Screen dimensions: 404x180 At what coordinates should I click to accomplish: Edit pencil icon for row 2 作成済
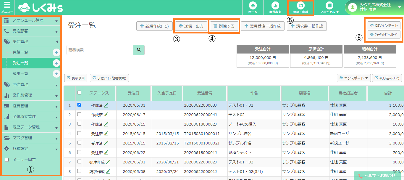pyautogui.click(x=106, y=115)
